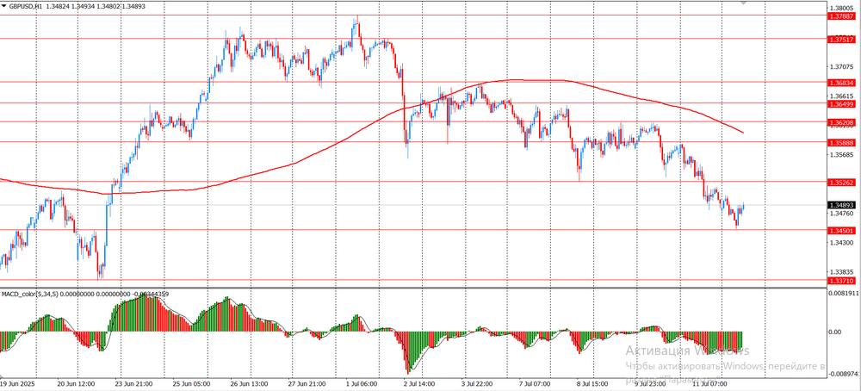The height and width of the screenshot is (391, 861).
Task: Click the 1.38005 price scale value
Action: (x=842, y=8)
